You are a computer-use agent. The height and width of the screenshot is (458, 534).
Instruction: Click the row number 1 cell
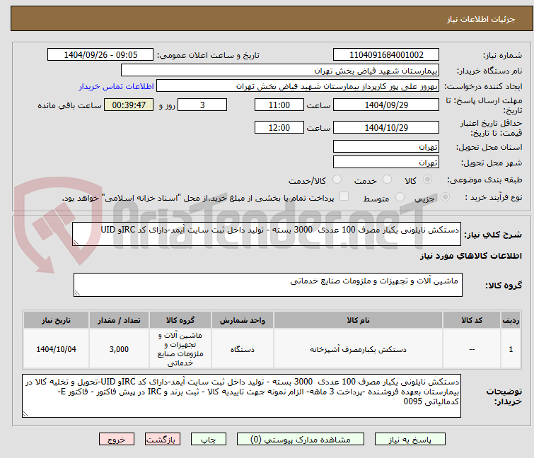(511, 349)
